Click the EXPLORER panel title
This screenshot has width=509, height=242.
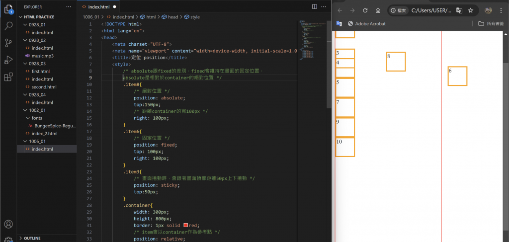pyautogui.click(x=33, y=6)
